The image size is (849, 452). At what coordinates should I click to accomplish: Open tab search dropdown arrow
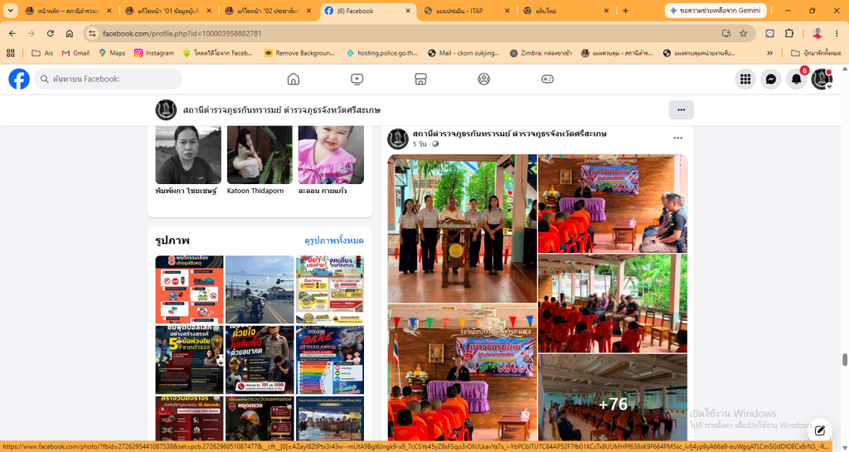pos(10,11)
